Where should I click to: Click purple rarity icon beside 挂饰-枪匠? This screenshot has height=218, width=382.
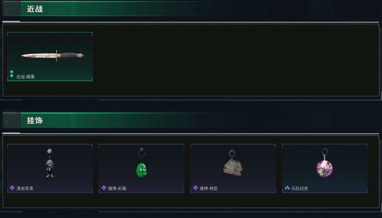tap(195, 188)
